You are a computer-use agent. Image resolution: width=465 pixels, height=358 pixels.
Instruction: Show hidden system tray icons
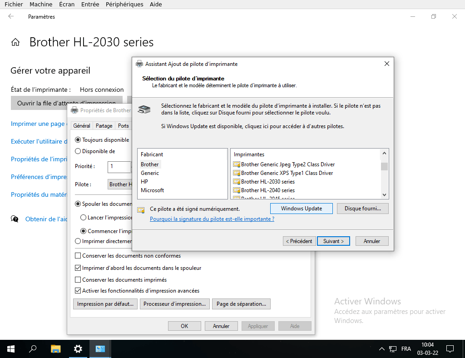pyautogui.click(x=381, y=349)
